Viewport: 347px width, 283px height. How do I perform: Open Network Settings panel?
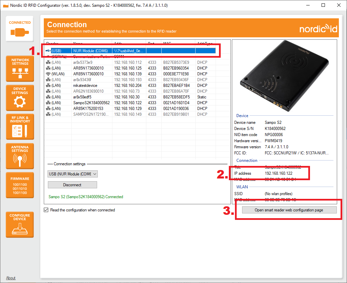pyautogui.click(x=20, y=69)
